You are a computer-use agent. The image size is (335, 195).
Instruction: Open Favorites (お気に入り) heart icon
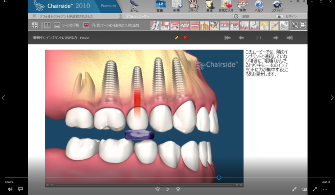226,6
